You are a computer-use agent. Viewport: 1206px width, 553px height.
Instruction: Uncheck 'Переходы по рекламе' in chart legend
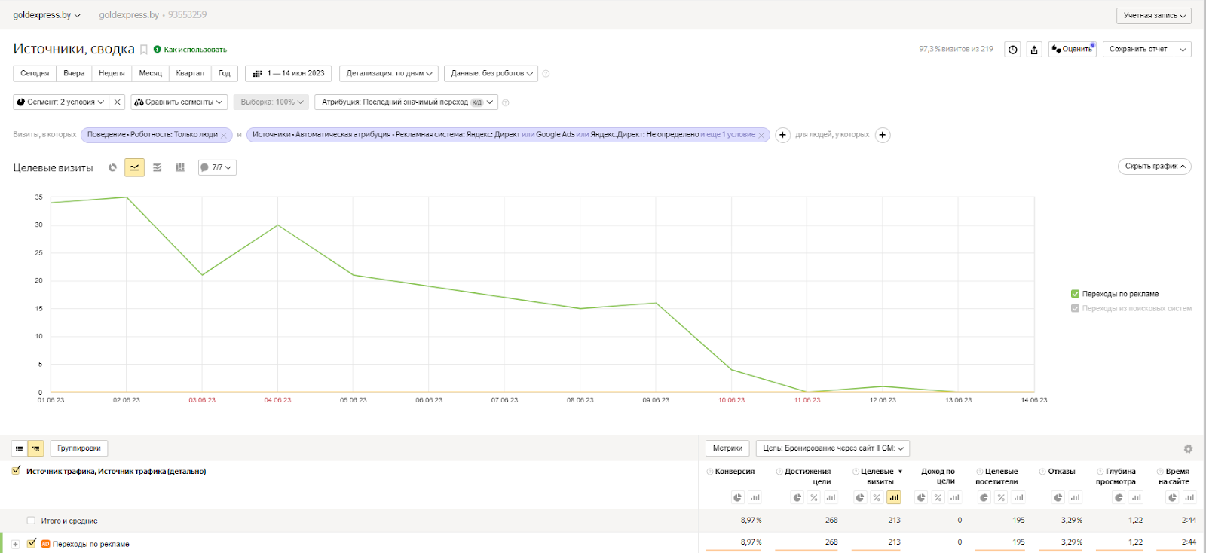click(x=1075, y=294)
